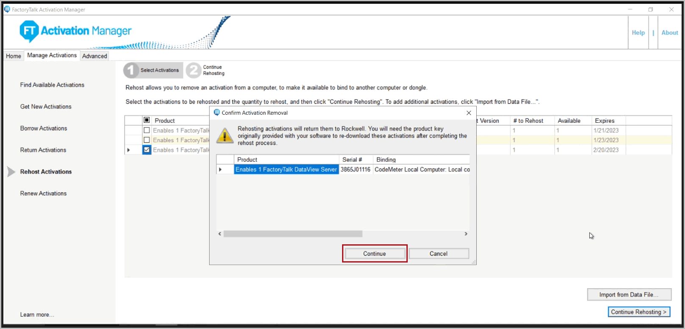Image resolution: width=685 pixels, height=329 pixels.
Task: Close the Confirm Activation Removal dialog
Action: (469, 113)
